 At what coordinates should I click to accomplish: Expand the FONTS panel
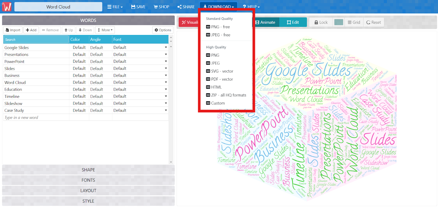tap(88, 180)
